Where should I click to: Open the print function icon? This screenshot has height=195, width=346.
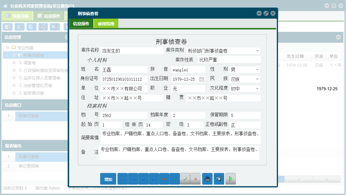[207, 179]
